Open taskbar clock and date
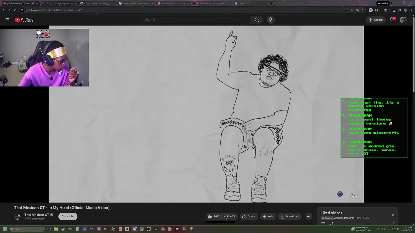Screen dimensions: 415x233 click(x=407, y=229)
